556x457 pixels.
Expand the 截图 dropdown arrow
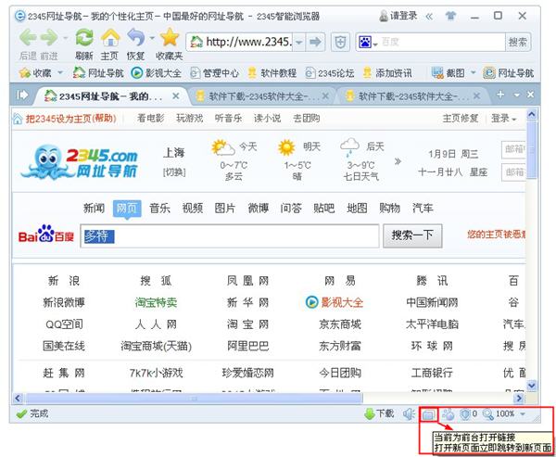(473, 72)
